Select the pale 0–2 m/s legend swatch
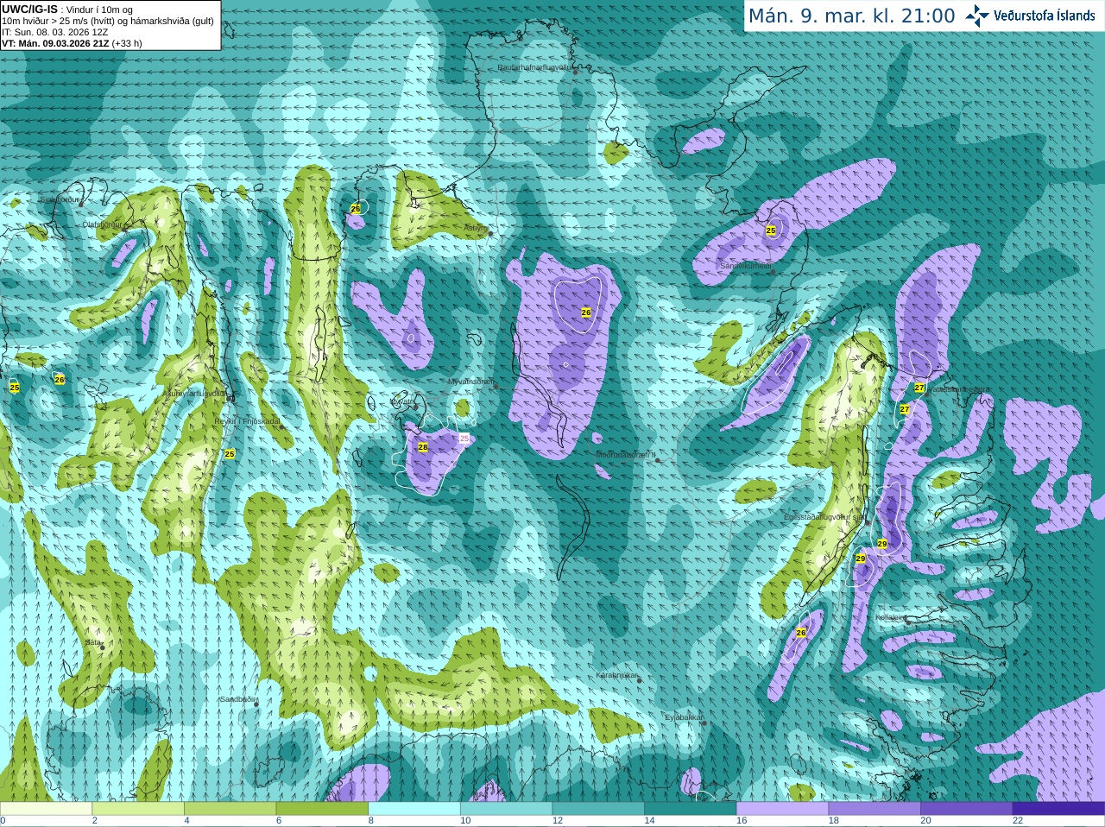1105x827 pixels. (x=46, y=808)
